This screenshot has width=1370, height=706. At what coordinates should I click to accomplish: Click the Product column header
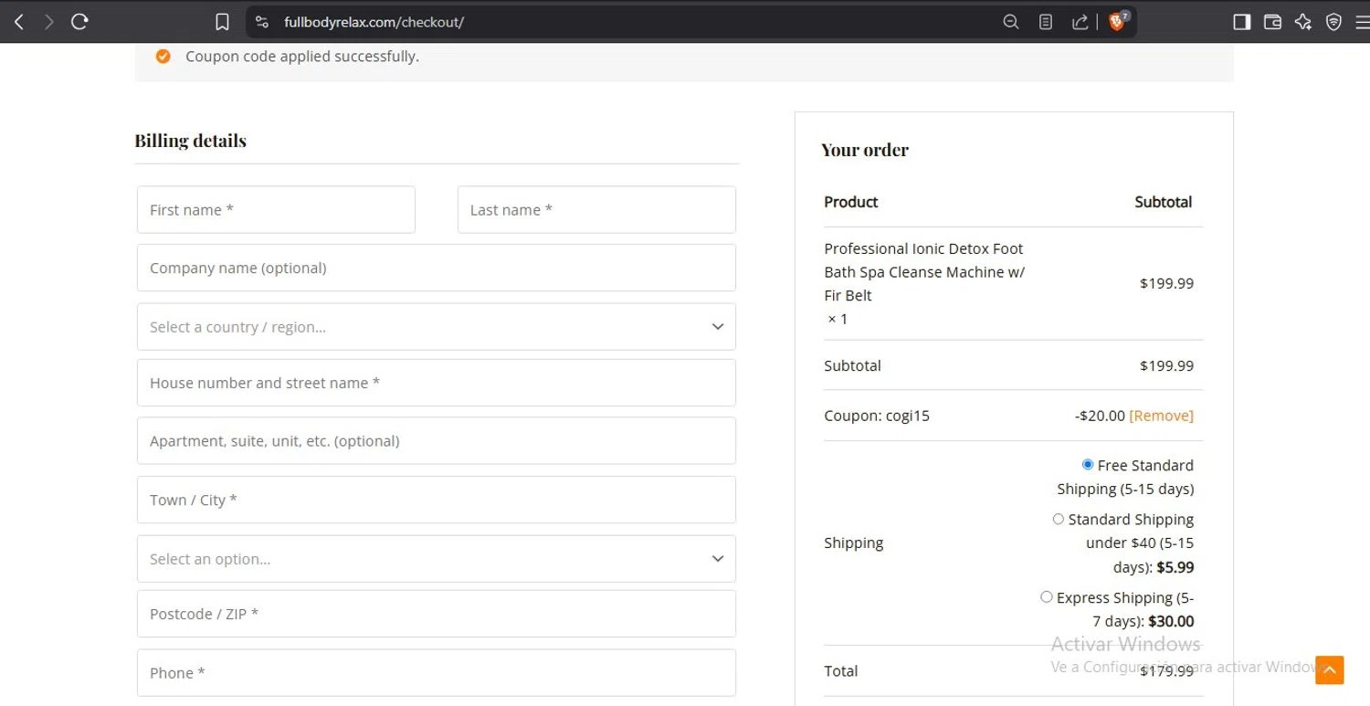point(851,202)
